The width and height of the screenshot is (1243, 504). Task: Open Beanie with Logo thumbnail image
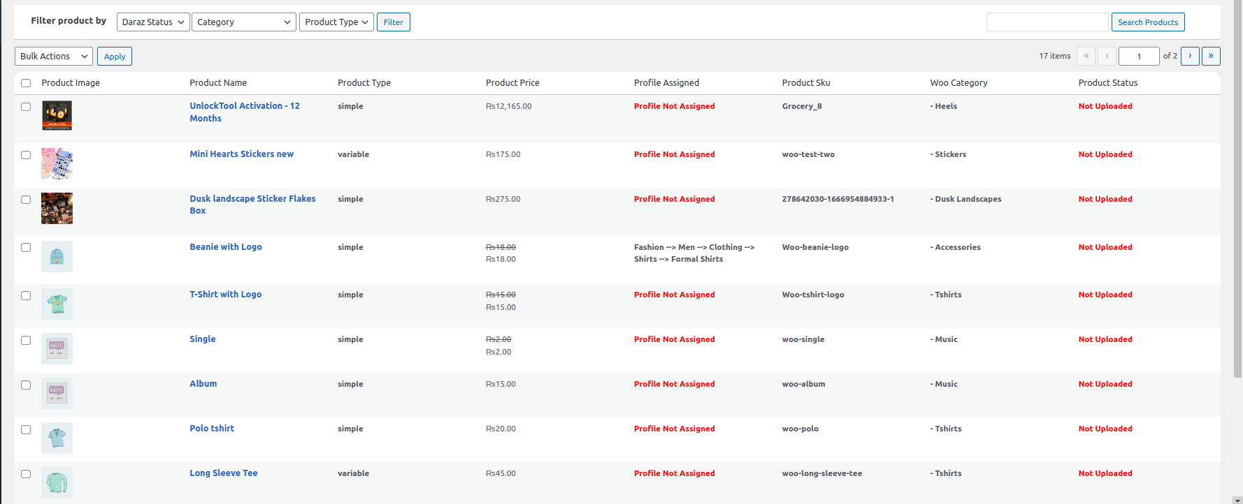(x=57, y=256)
